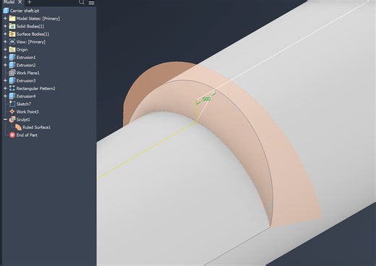Expand the Model States node
This screenshot has height=266, width=376.
point(5,19)
